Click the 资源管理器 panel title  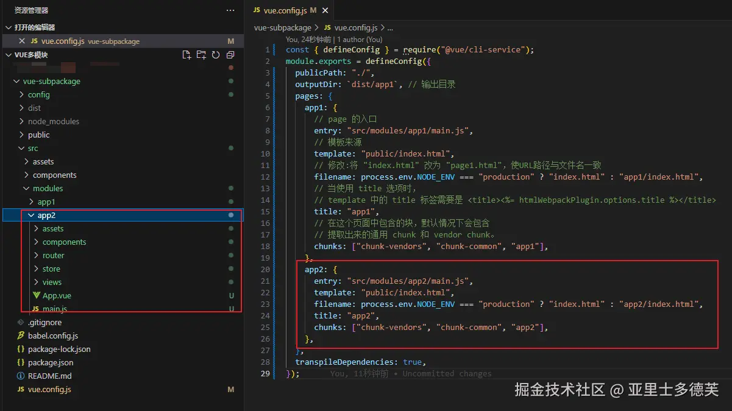click(31, 10)
